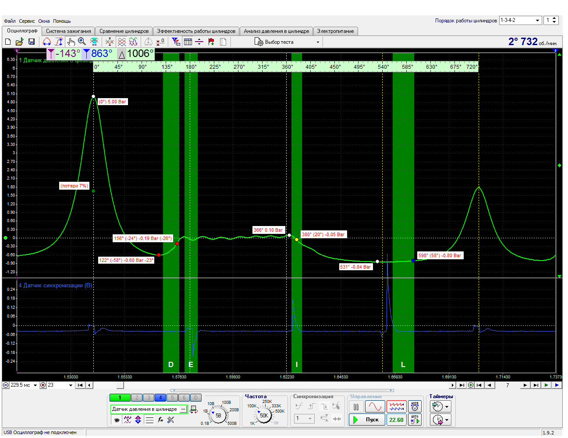
Task: Open the sensor name ellipsis selector
Action: click(x=184, y=409)
